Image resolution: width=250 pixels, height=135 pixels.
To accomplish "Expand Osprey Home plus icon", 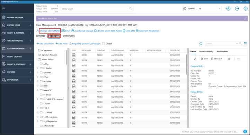I will (30, 25).
